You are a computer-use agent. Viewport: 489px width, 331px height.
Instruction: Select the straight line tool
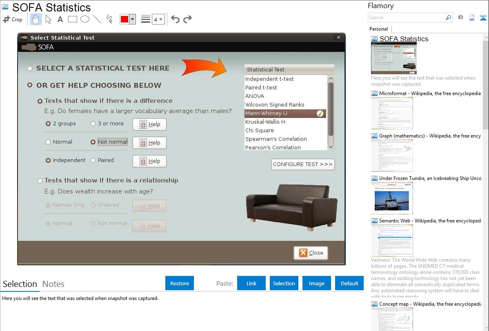pyautogui.click(x=97, y=19)
